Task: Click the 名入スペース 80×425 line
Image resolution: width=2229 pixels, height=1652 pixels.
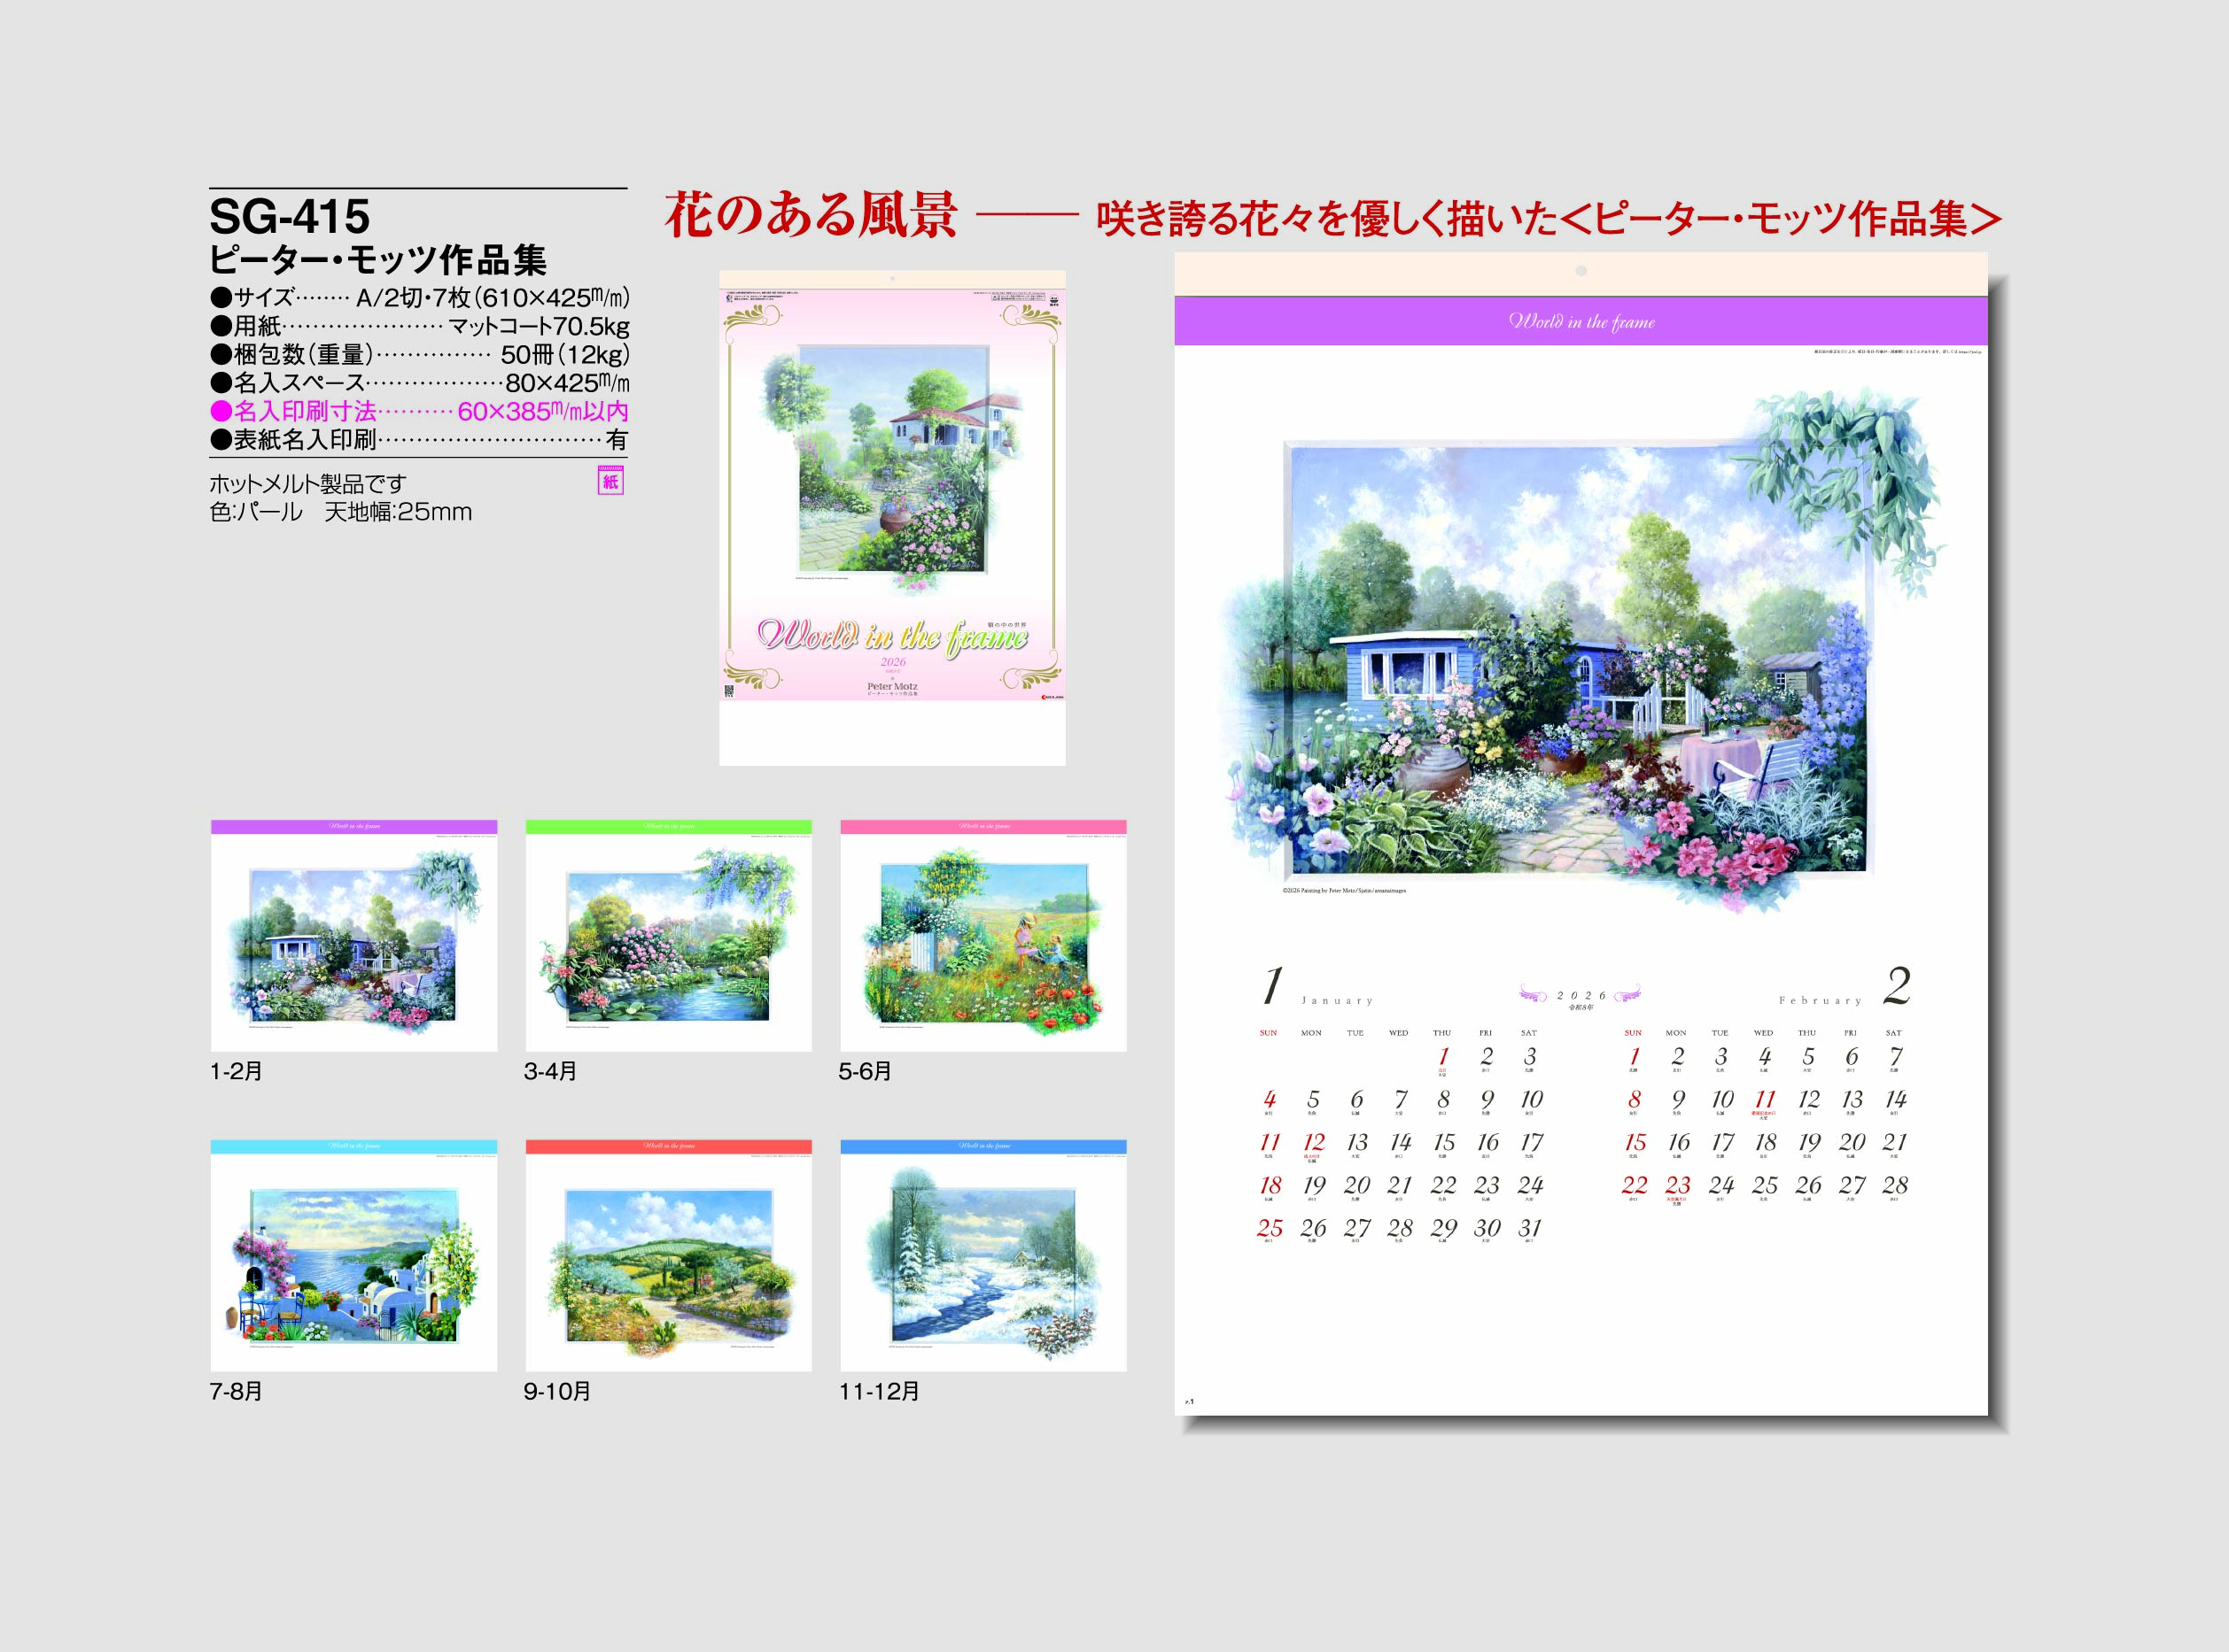Action: (x=420, y=383)
